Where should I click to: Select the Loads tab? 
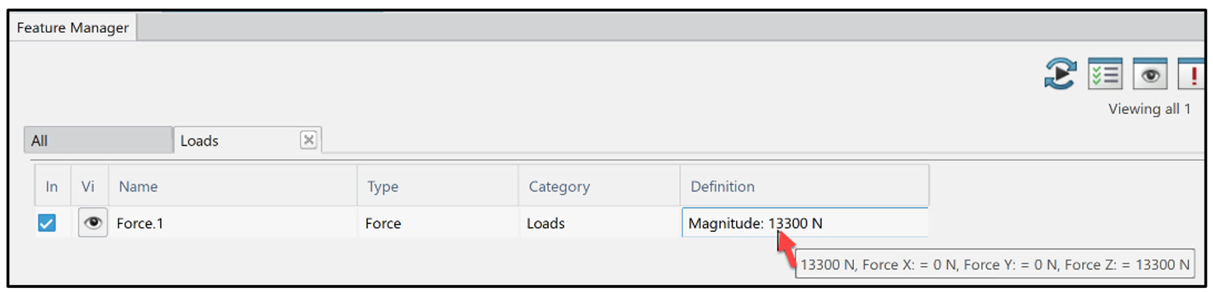(235, 141)
